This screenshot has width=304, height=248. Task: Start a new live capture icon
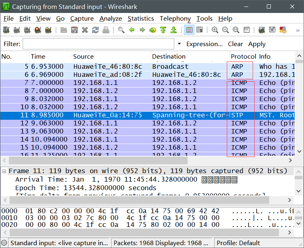(27, 30)
